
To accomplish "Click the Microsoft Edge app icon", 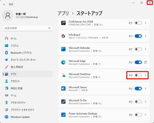I will [63, 62].
